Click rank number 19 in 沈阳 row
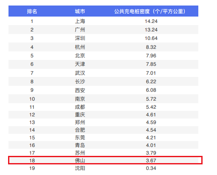The image size is (217, 175). point(32,168)
